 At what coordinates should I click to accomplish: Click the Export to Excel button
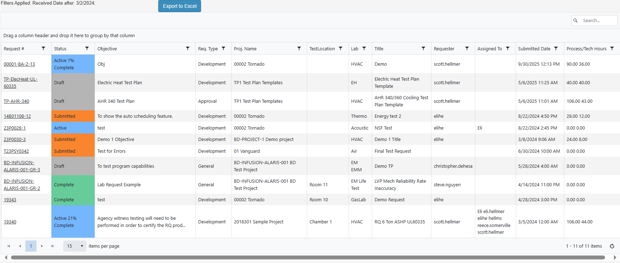179,6
